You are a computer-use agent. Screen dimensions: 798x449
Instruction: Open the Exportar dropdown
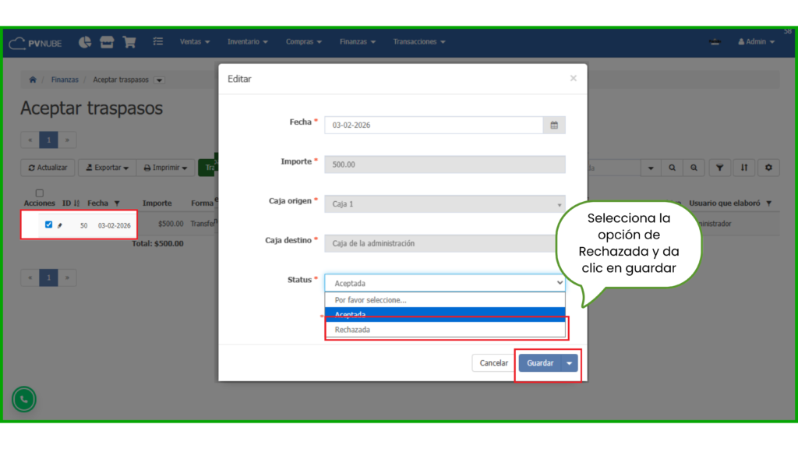point(108,168)
